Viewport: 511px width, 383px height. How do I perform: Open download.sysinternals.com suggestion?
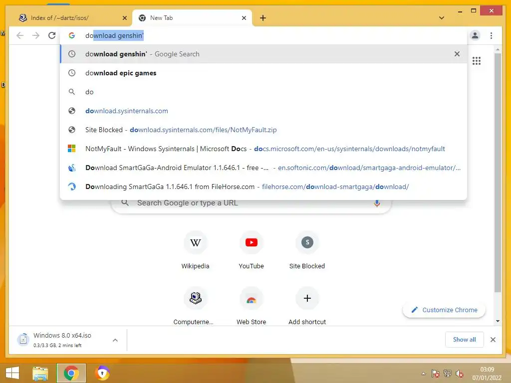click(x=263, y=111)
